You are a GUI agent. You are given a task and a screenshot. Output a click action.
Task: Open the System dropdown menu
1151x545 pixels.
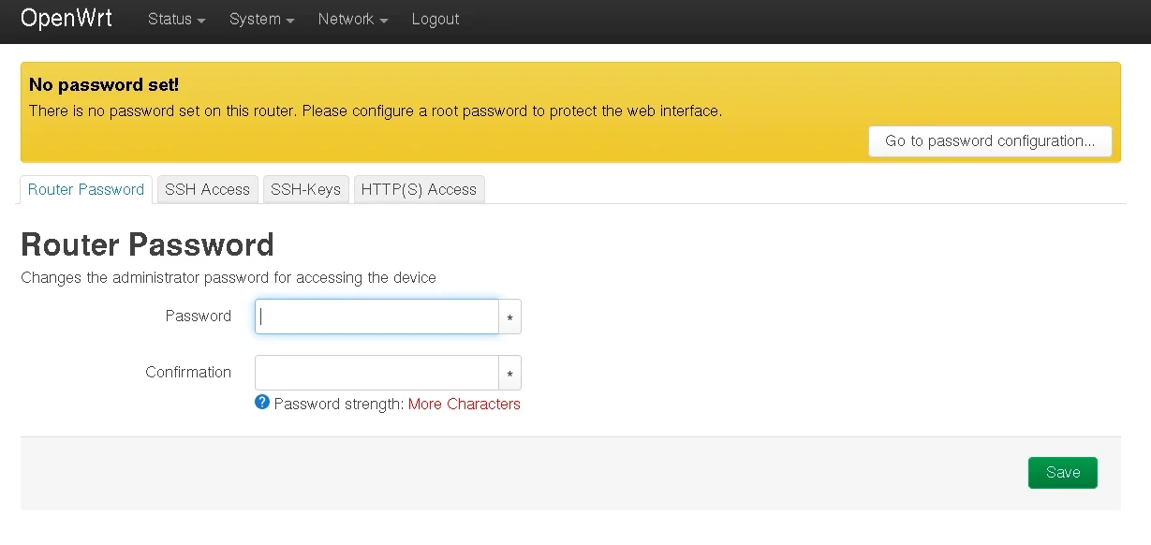tap(261, 19)
